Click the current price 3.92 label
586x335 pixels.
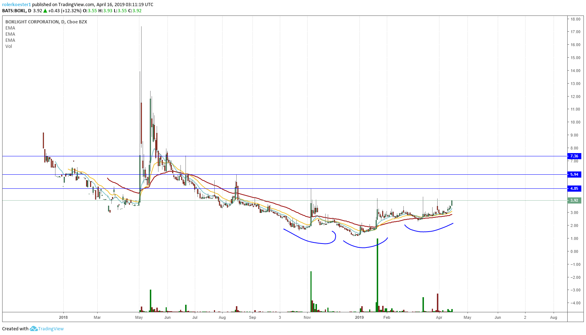coord(574,200)
